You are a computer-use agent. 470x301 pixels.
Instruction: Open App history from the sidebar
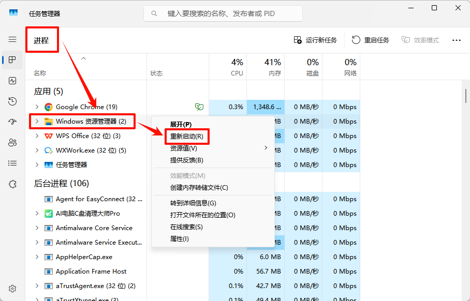click(12, 101)
